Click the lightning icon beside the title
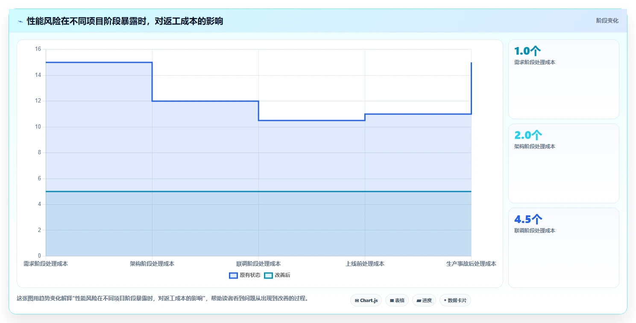 click(x=21, y=21)
